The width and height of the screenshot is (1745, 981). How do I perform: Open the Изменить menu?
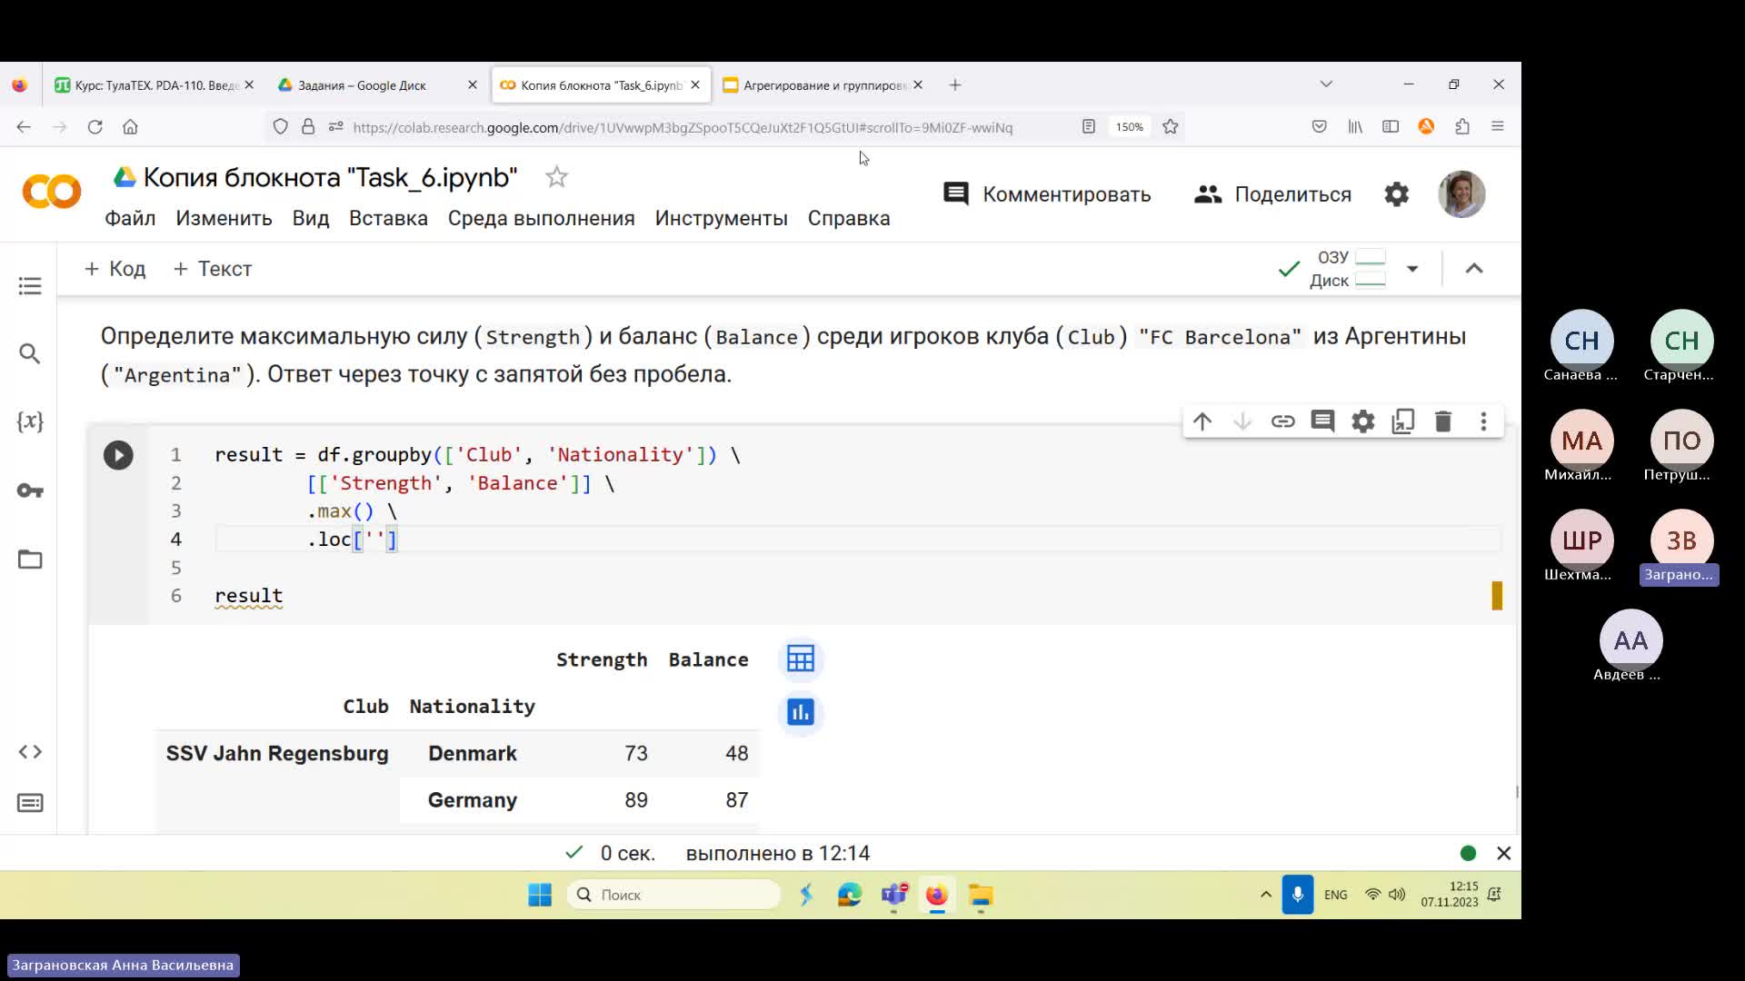coord(224,219)
